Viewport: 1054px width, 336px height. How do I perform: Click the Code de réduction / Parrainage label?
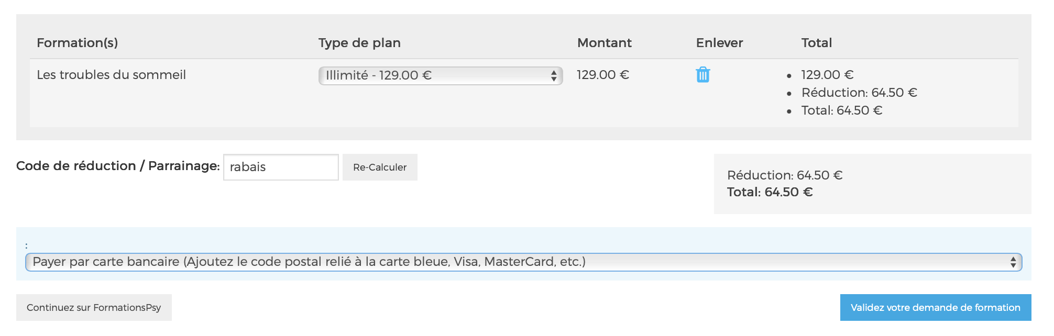[118, 166]
